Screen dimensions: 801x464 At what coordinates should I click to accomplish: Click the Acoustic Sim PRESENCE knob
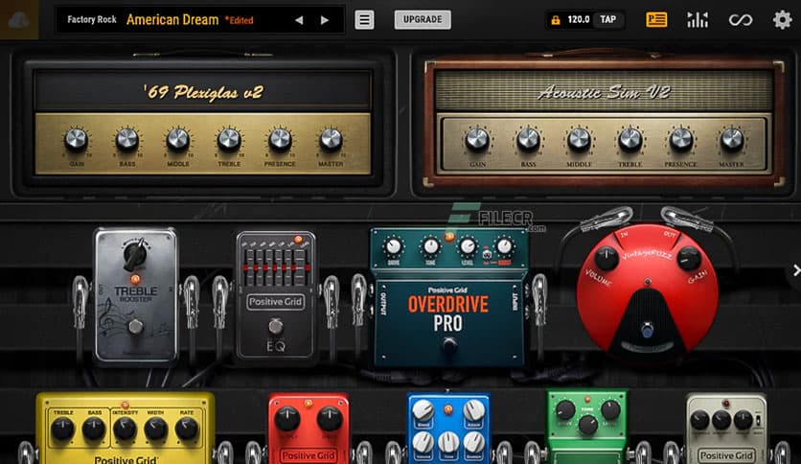tap(680, 140)
